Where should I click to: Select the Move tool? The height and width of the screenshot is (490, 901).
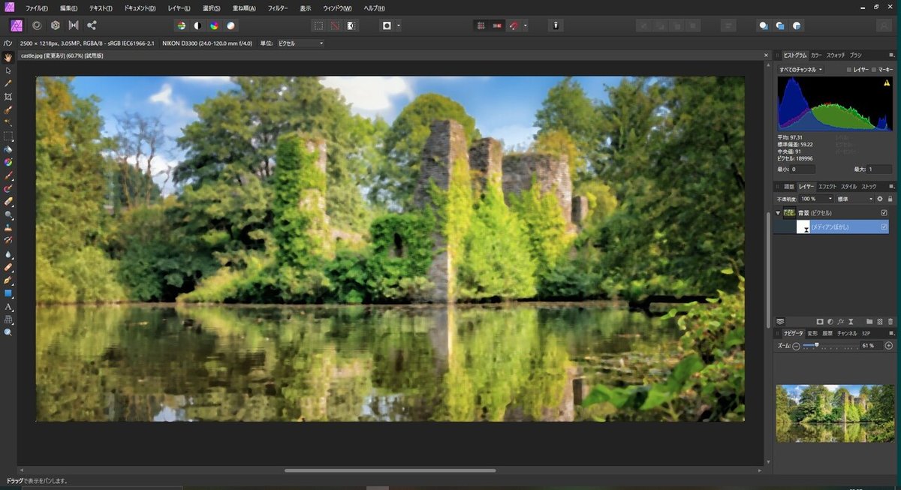coord(8,70)
